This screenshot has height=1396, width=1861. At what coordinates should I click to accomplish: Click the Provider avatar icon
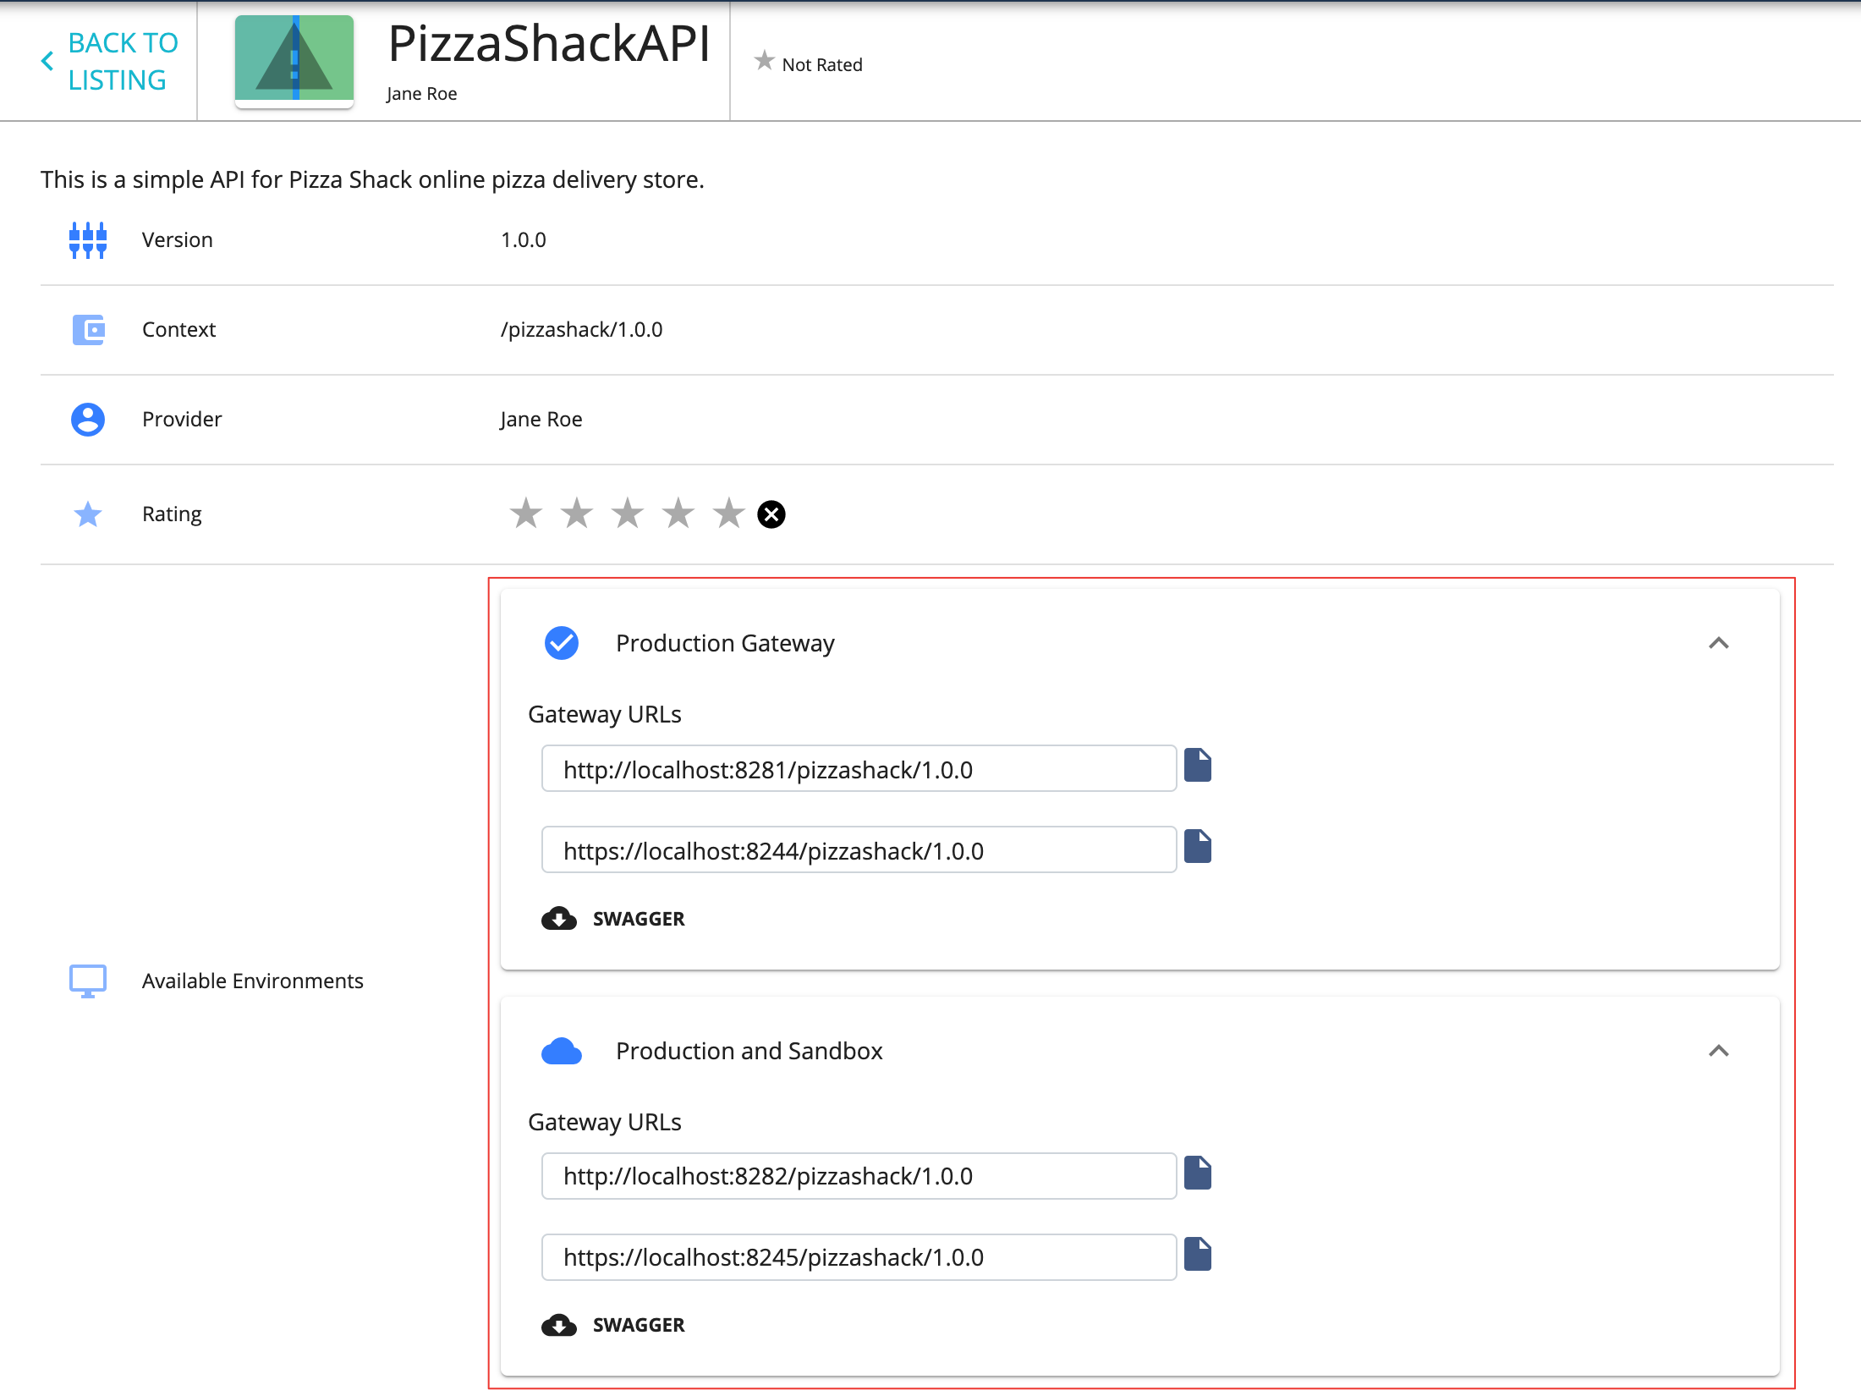pos(88,419)
